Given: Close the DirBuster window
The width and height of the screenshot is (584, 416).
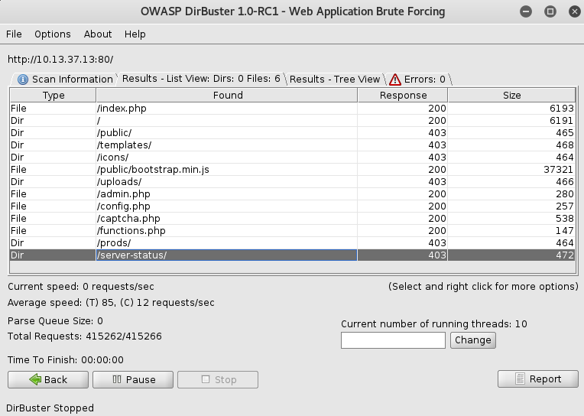Looking at the screenshot, I should pos(575,11).
